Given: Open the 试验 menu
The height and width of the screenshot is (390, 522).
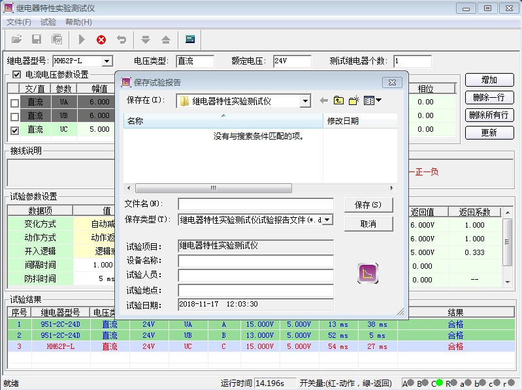Looking at the screenshot, I should [48, 22].
